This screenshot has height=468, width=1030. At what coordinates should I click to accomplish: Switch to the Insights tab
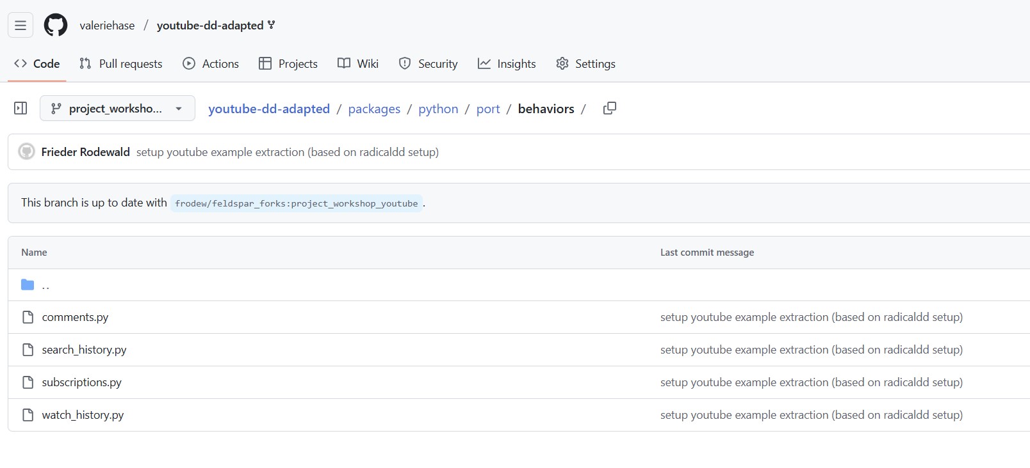(507, 64)
